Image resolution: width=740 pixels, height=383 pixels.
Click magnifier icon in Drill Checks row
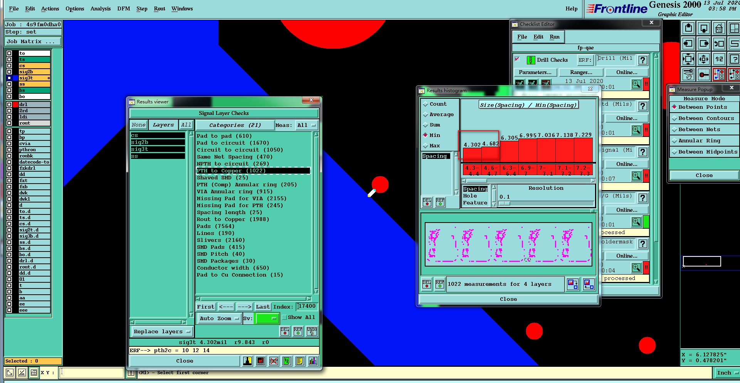pos(636,84)
